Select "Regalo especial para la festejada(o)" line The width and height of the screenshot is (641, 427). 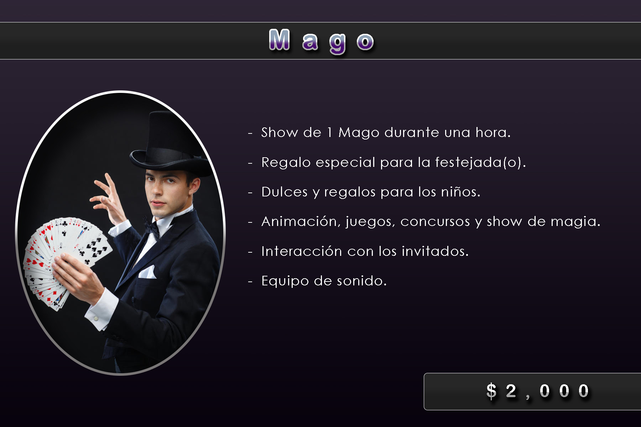394,162
